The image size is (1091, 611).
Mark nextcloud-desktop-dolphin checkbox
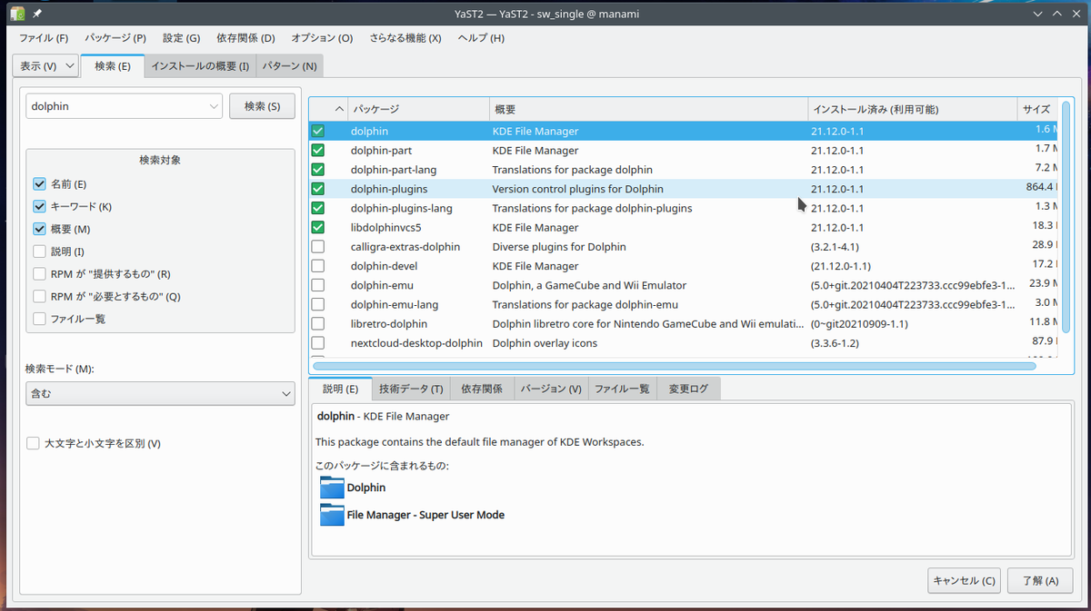317,343
